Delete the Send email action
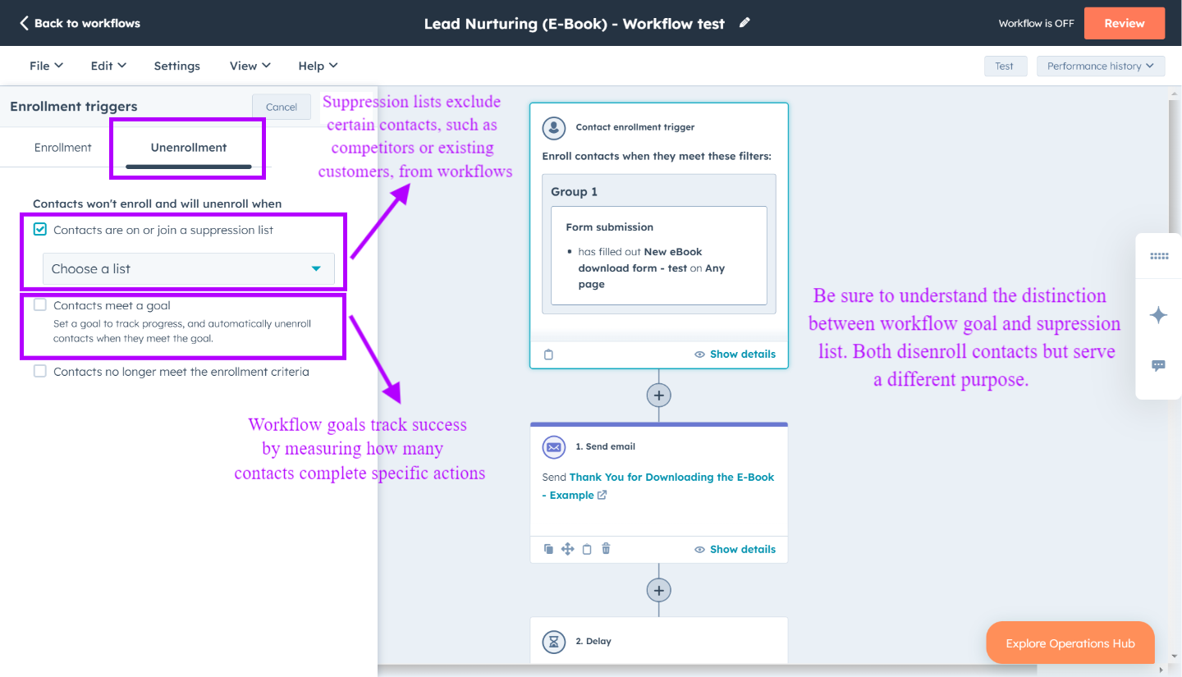Viewport: 1182px width, 677px height. (x=606, y=549)
